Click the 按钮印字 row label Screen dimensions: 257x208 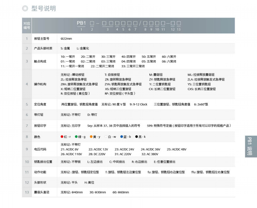pyautogui.click(x=40, y=126)
